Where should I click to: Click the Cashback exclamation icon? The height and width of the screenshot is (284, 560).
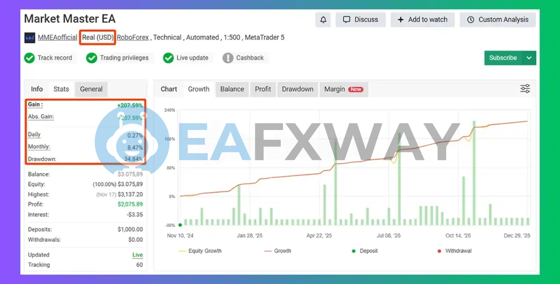click(228, 58)
